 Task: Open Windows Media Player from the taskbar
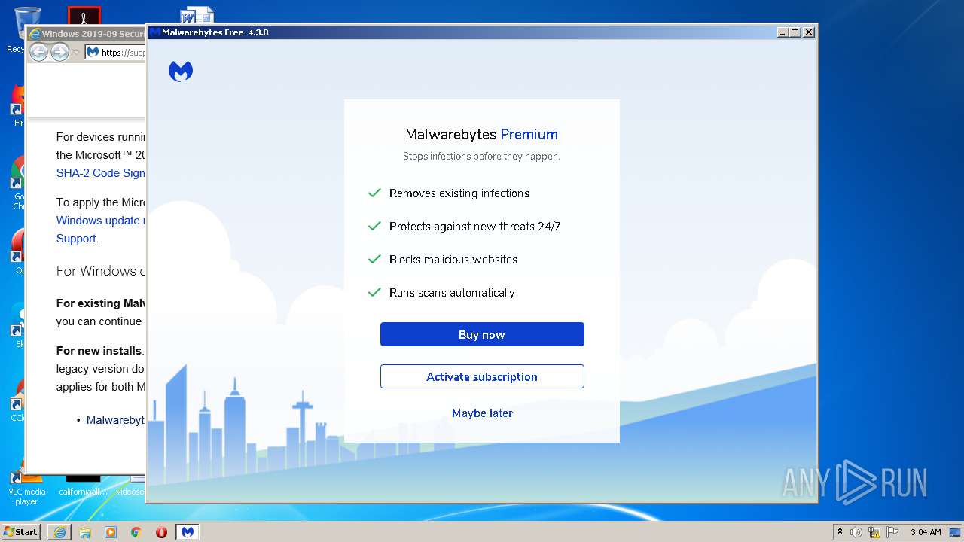[x=111, y=532]
